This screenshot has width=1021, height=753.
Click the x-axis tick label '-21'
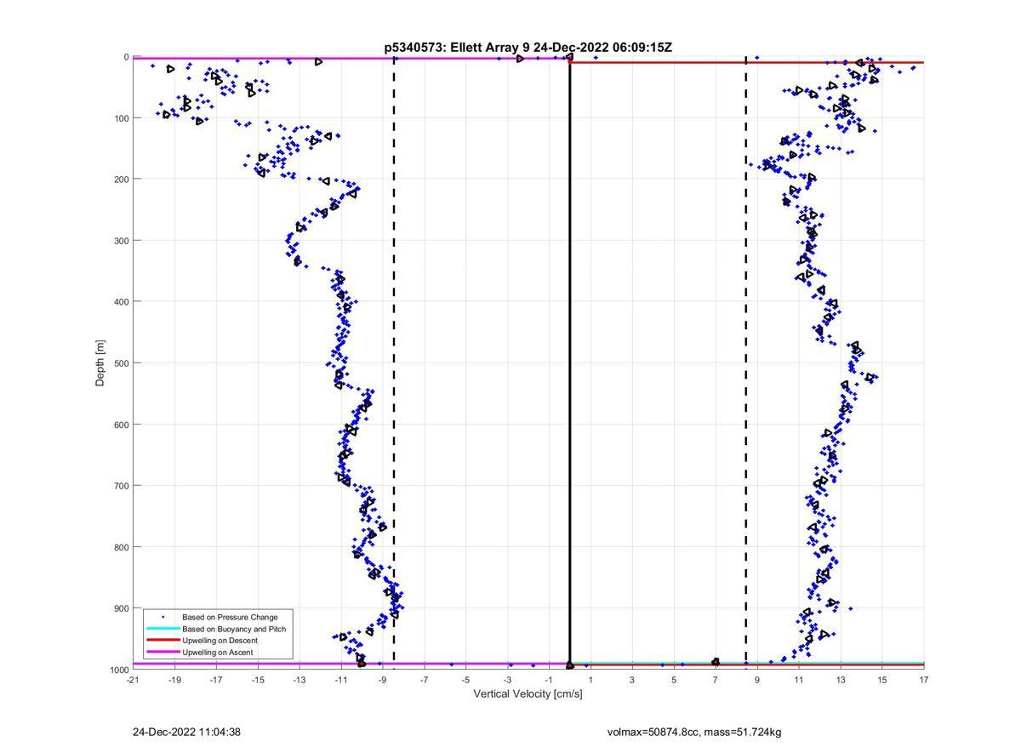(x=132, y=680)
